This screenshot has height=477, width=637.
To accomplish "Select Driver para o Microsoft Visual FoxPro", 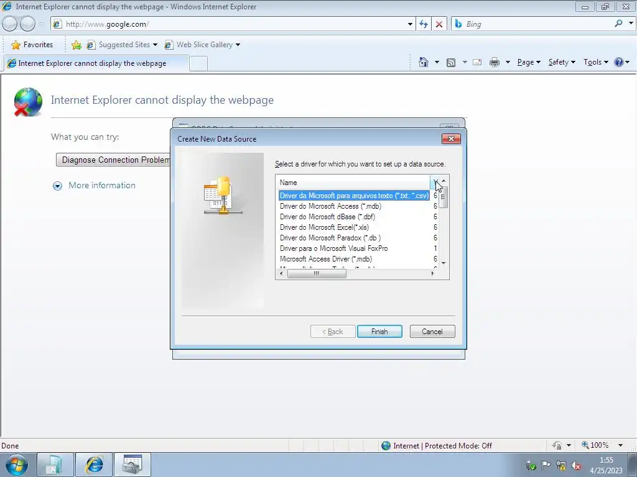I will 333,248.
